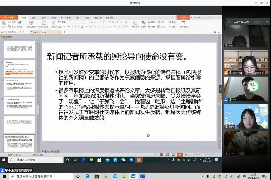Open the Tencent Meeting app from the taskbar
The width and height of the screenshot is (271, 180).
[x=134, y=175]
